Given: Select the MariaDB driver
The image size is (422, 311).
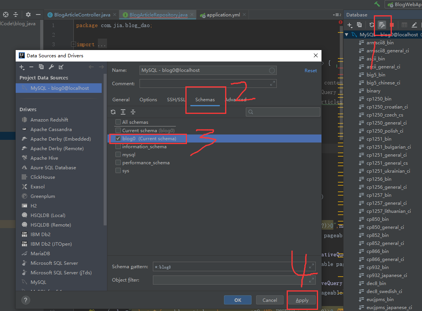Looking at the screenshot, I should pos(40,253).
